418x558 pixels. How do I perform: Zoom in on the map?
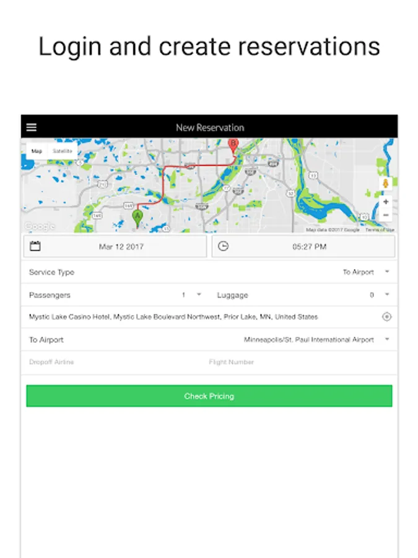coord(386,201)
